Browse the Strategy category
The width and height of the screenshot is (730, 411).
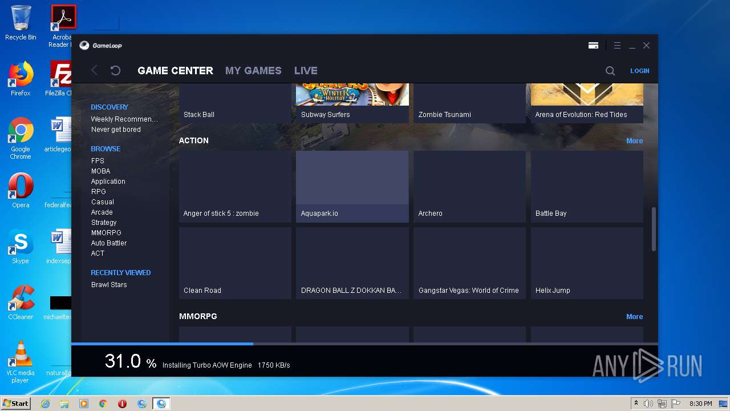coord(104,223)
